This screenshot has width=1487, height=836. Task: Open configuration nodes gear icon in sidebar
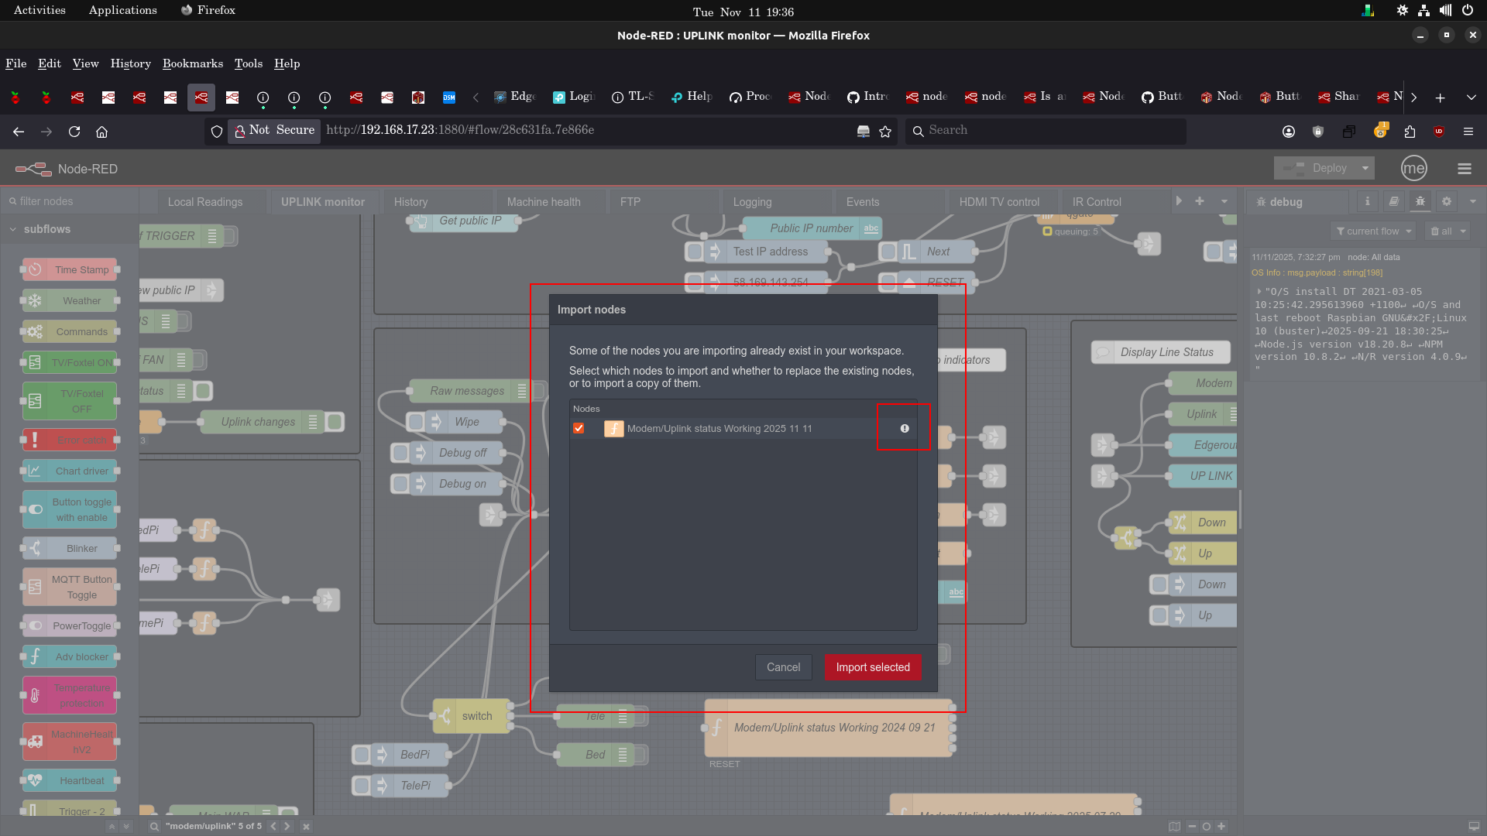pos(1446,201)
